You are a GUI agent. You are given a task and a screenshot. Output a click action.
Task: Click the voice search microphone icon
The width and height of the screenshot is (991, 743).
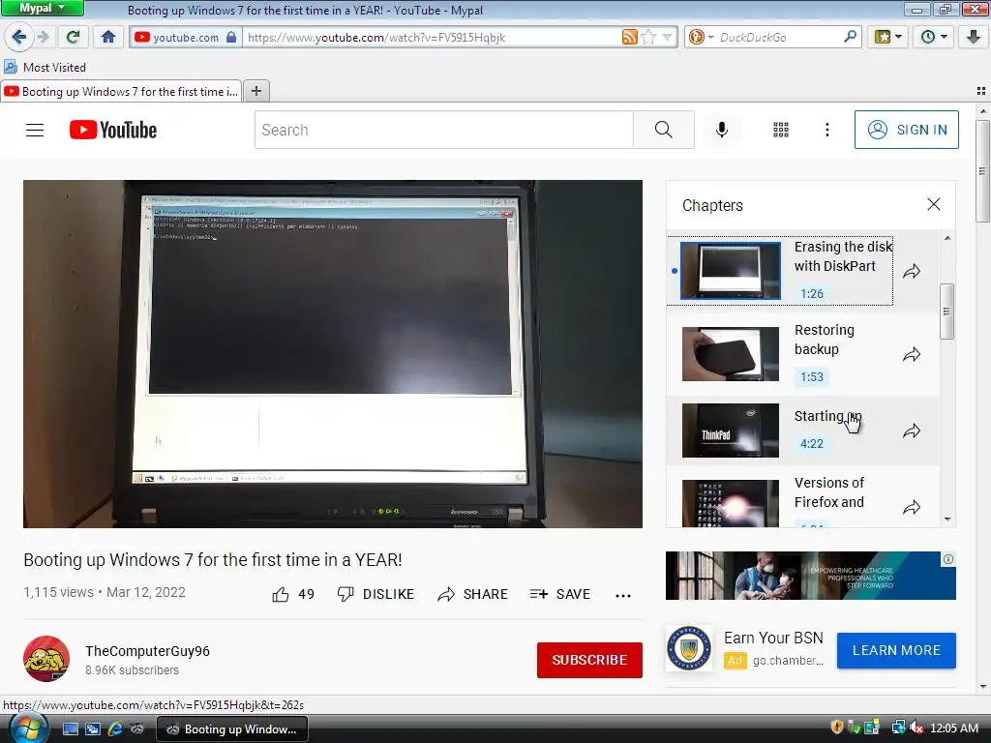pos(722,131)
